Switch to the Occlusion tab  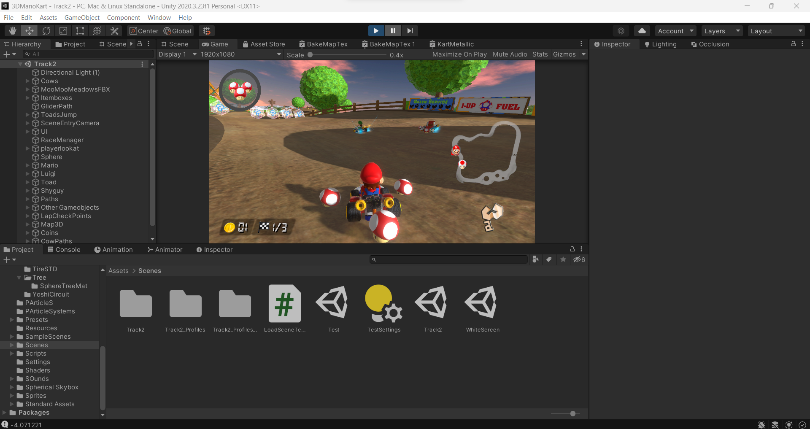tap(710, 44)
